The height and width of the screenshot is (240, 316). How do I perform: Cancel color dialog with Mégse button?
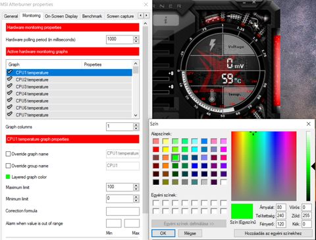(x=190, y=233)
